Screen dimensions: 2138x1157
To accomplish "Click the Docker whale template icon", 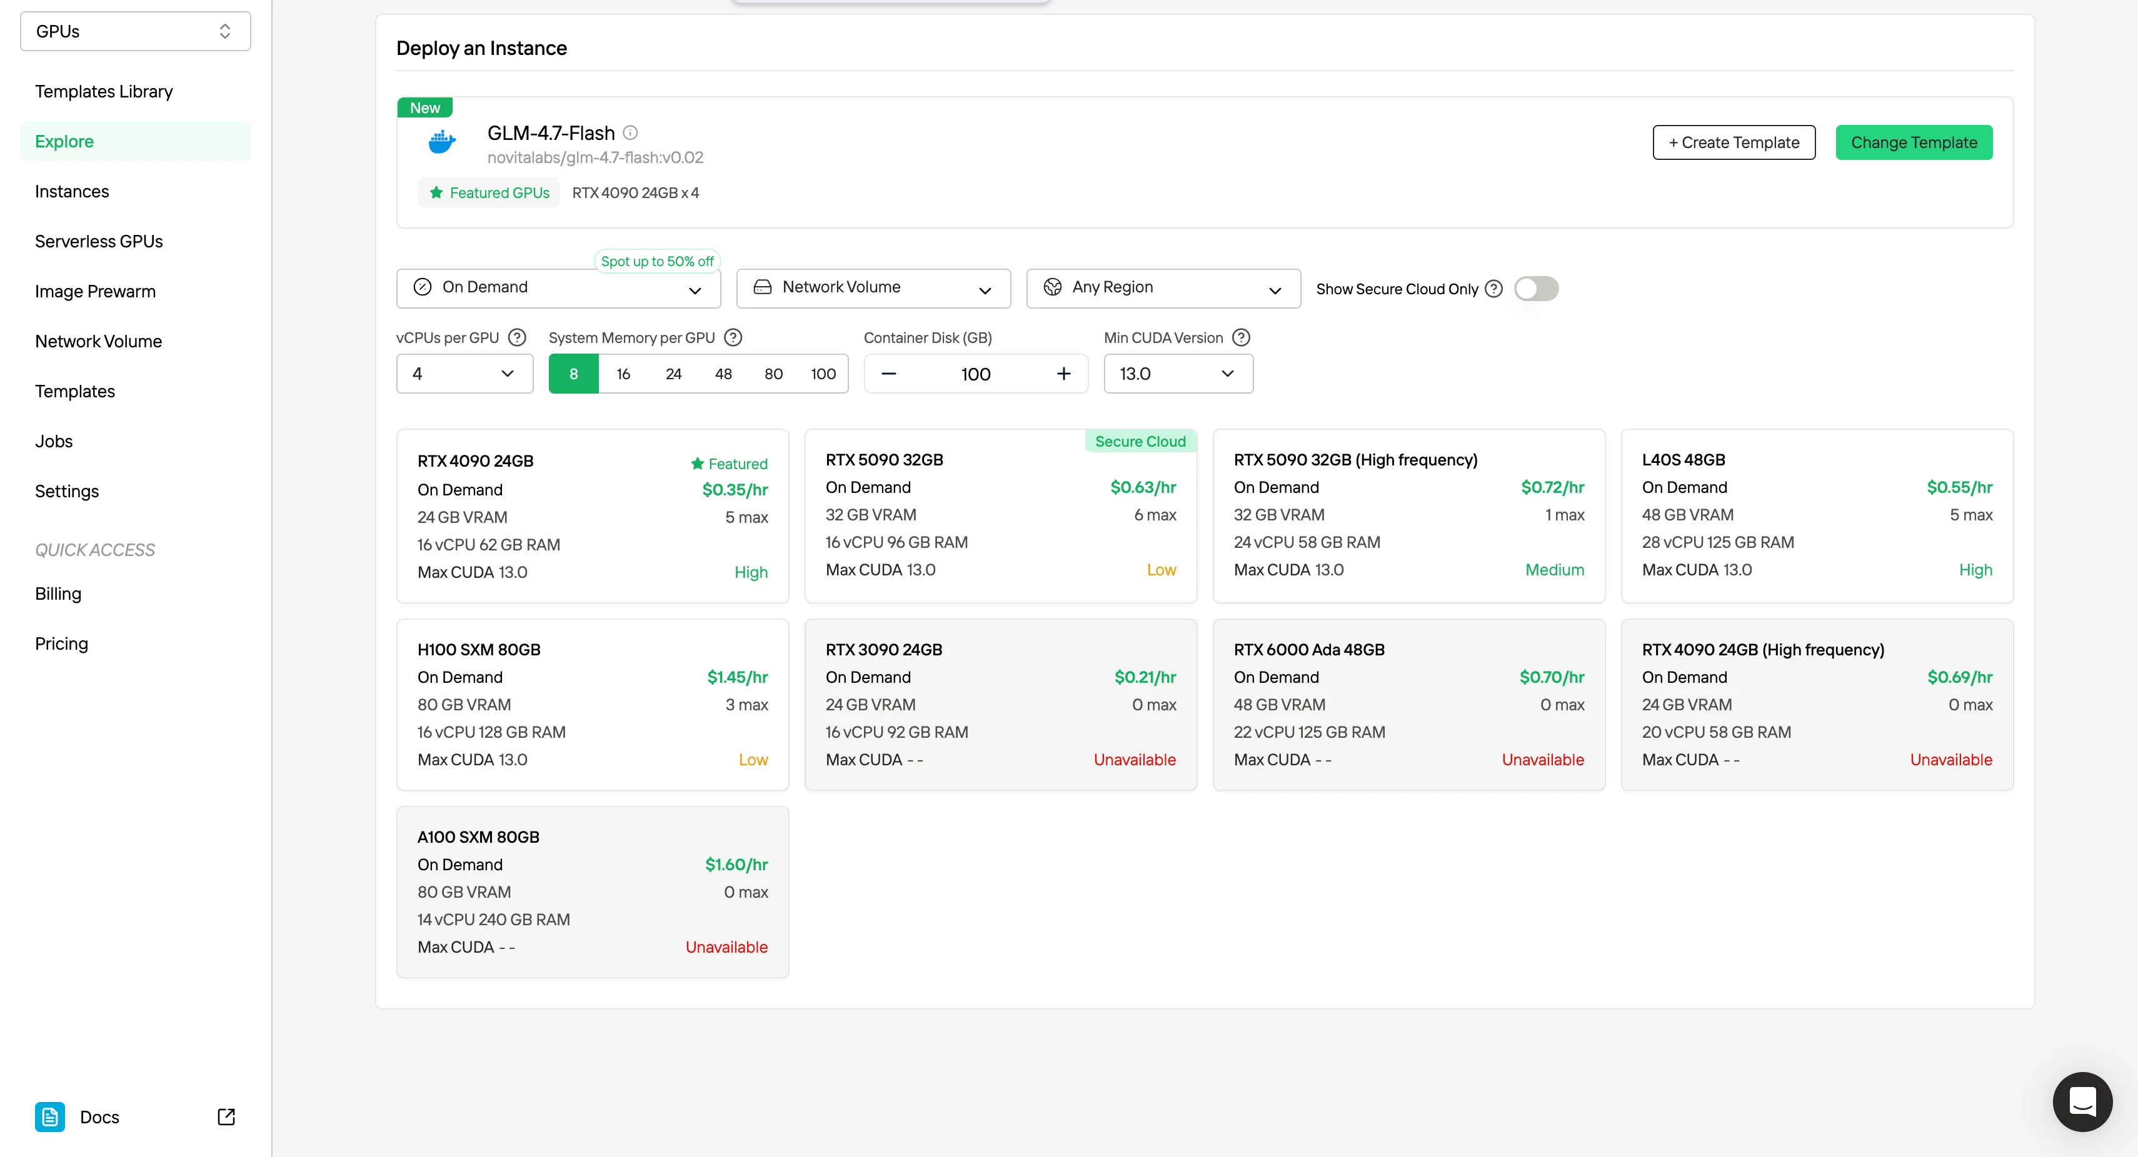I will point(441,142).
